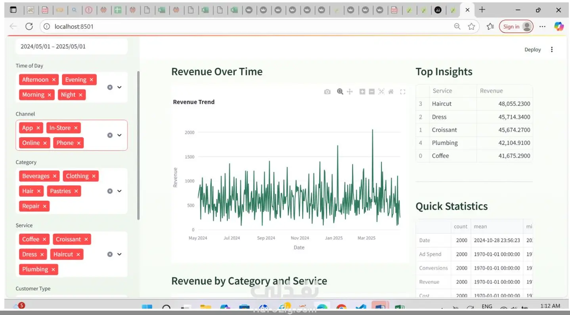
Task: Select the 45,714.3400 revenue cell
Action: [x=505, y=117]
